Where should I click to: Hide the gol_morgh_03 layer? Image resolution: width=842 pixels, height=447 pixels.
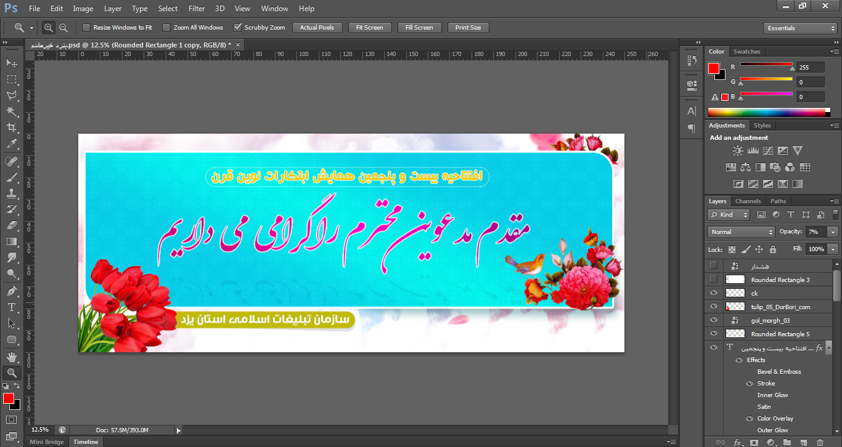coord(714,320)
